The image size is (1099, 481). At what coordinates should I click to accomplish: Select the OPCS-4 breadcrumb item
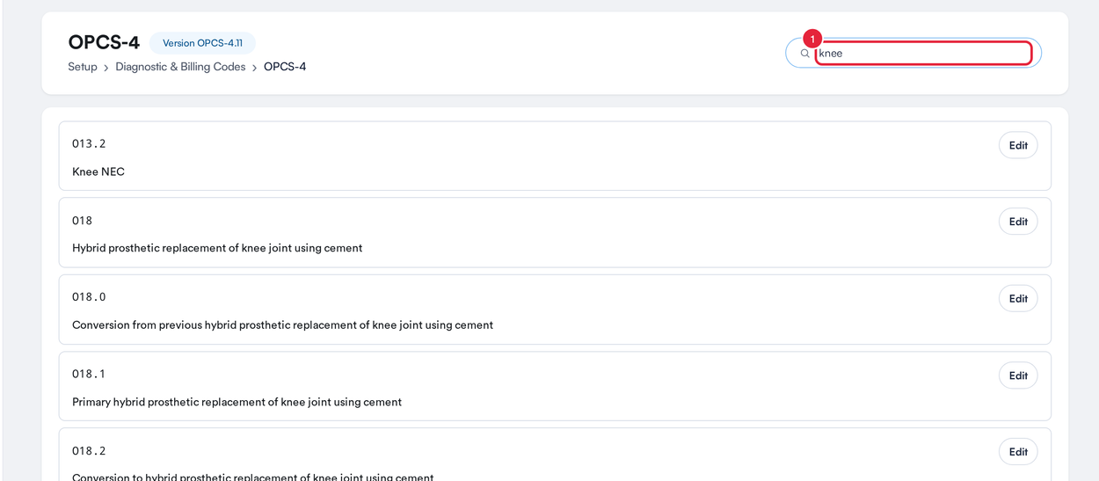[x=285, y=67]
